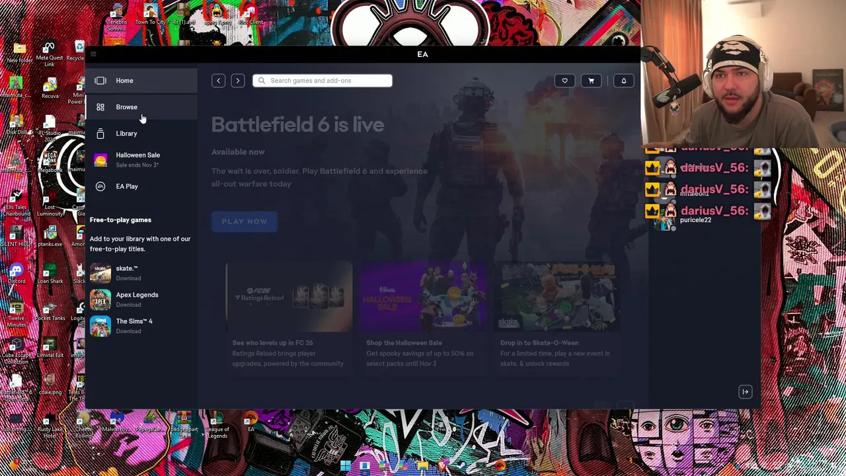The width and height of the screenshot is (846, 476).
Task: Open the Twelve Minutes desktop shortcut
Action: click(17, 313)
